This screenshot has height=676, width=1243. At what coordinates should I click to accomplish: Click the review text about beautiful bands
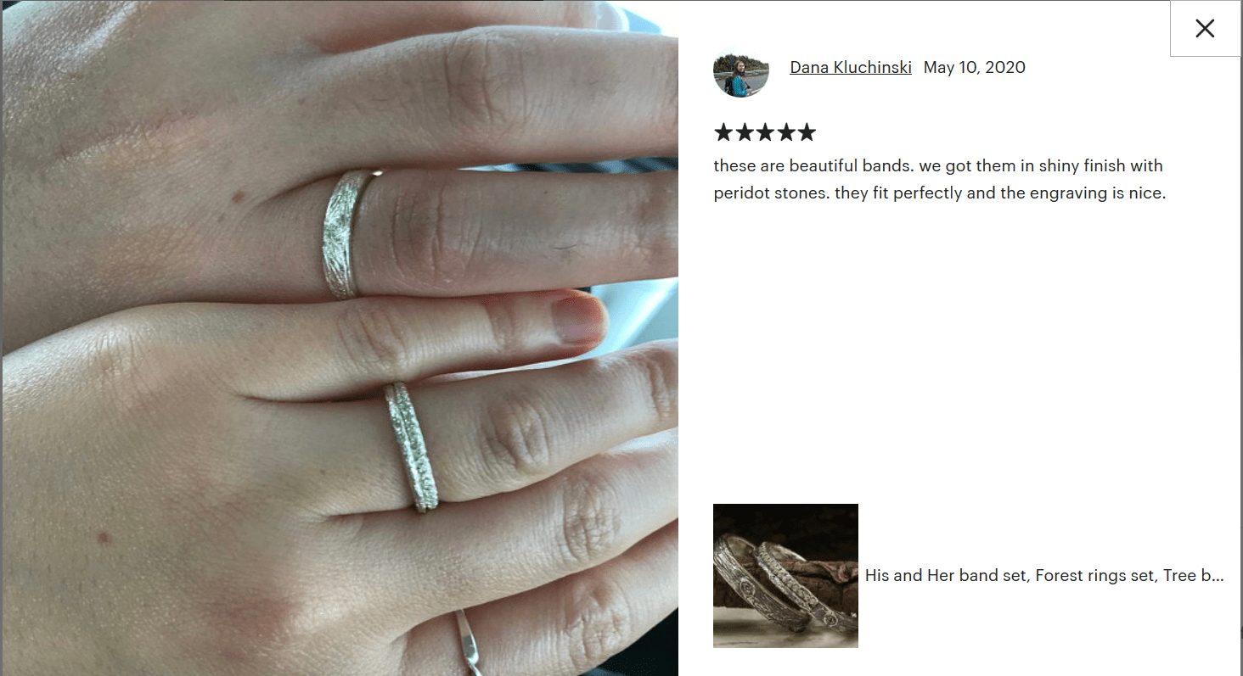tap(940, 179)
